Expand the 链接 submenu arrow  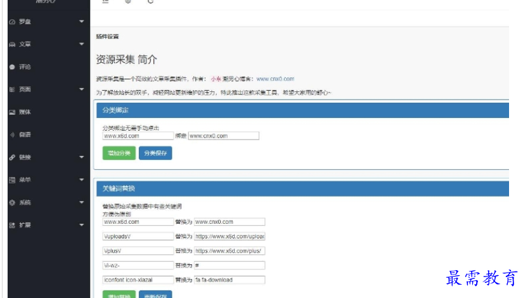click(x=81, y=157)
